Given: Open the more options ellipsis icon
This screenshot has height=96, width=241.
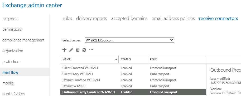Looking at the screenshot, I should coord(91,50).
